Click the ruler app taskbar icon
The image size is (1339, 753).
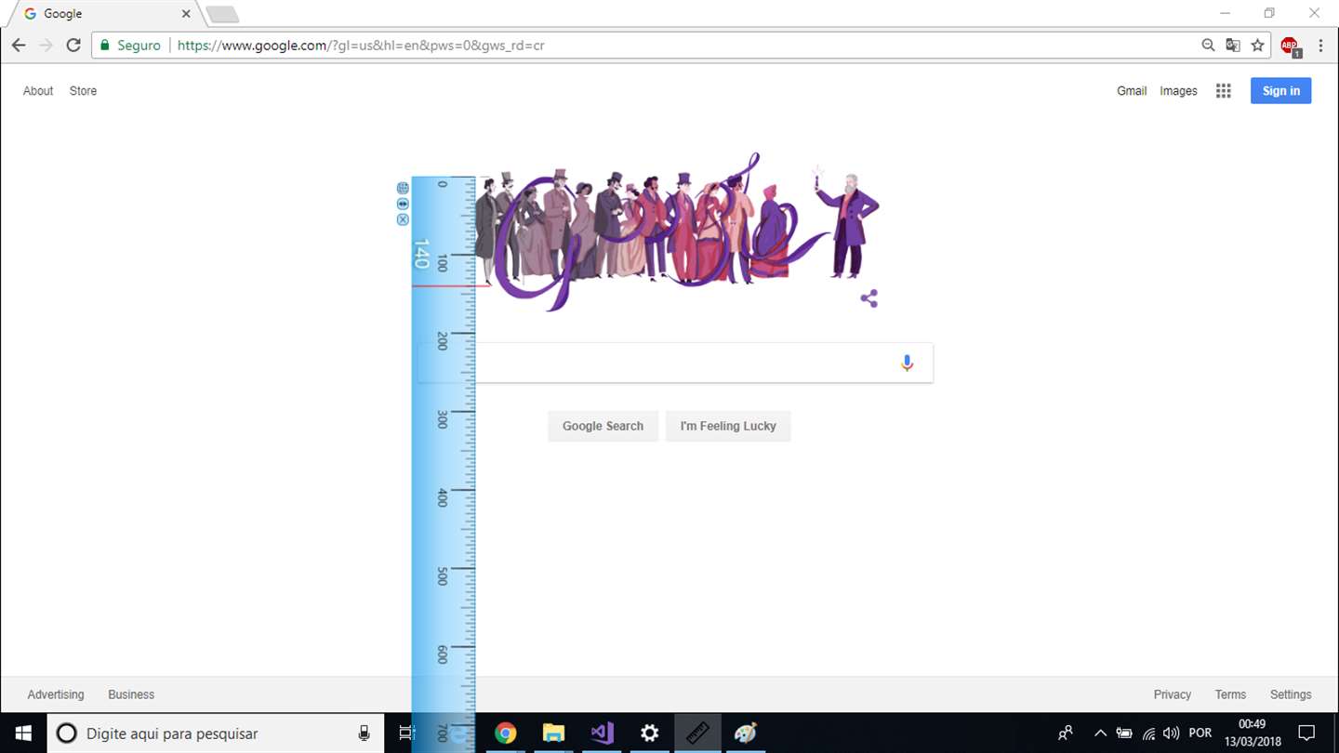point(698,733)
